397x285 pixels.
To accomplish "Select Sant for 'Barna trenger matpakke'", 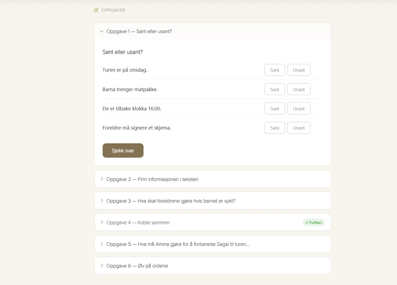I will point(275,90).
